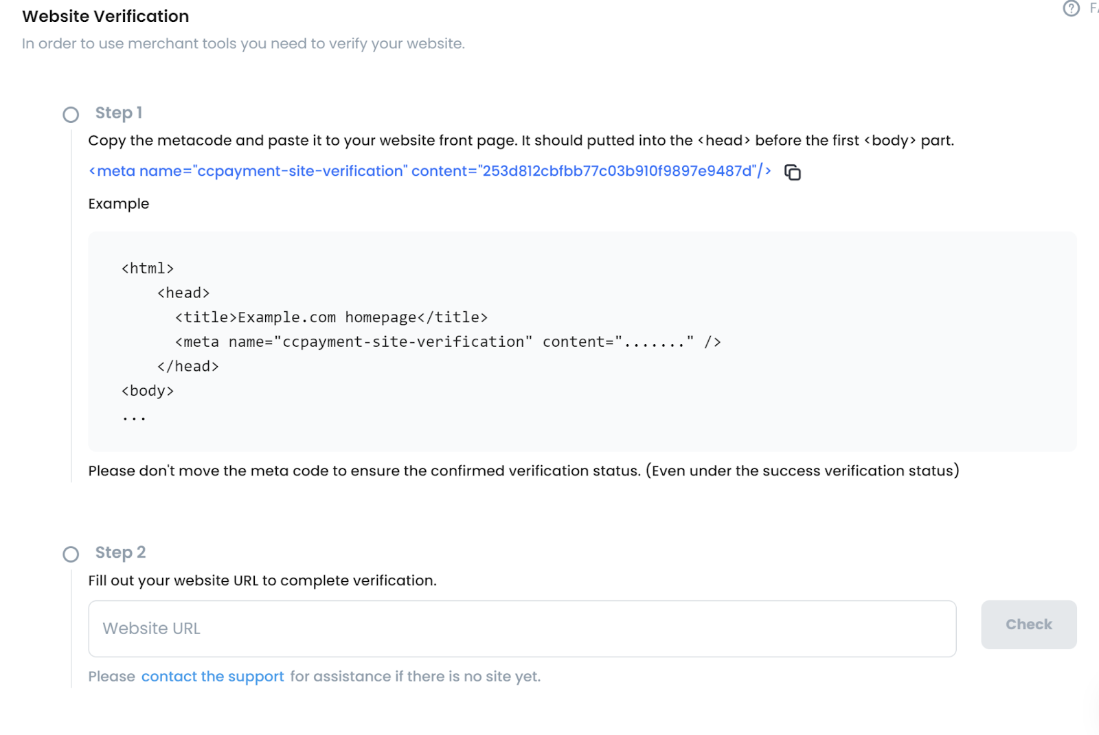
Task: Select the Step 1 circle indicator
Action: 71,115
